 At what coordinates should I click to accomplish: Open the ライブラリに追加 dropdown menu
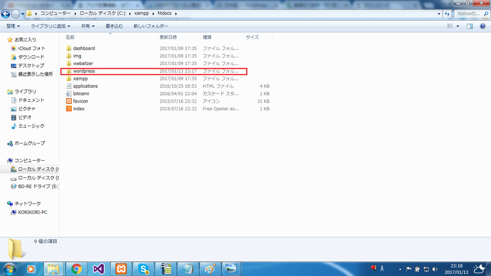point(50,26)
